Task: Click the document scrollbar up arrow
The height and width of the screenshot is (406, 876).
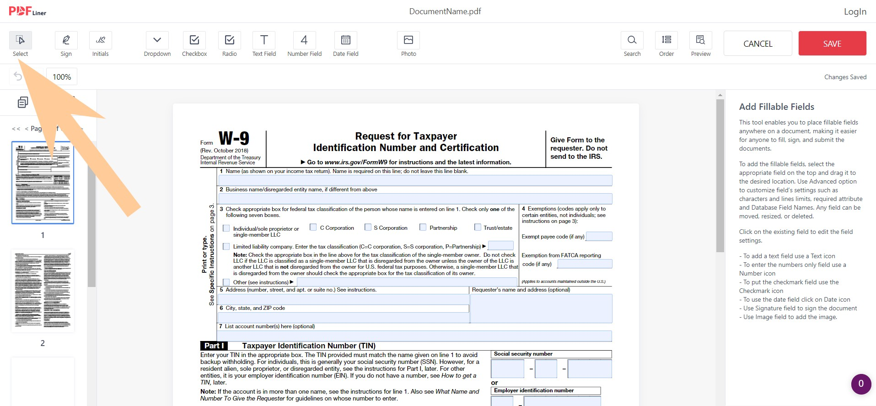Action: point(720,95)
